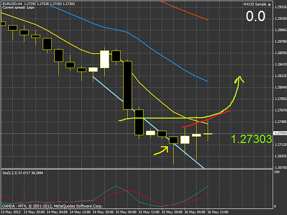287x215 pixels.
Task: Click the '13 May 2012' time axis label
Action: [x=11, y=212]
